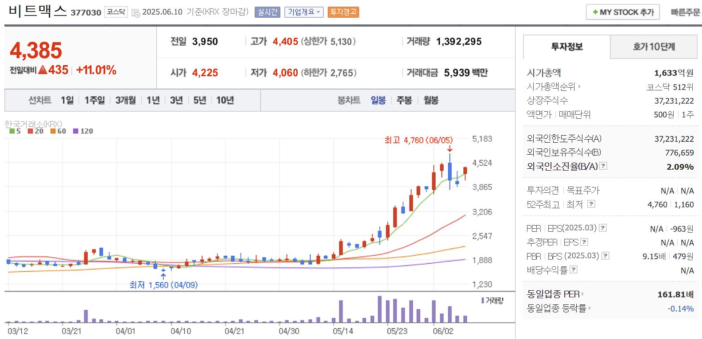The width and height of the screenshot is (702, 339).
Task: Select the 1년 line chart period
Action: [x=153, y=101]
